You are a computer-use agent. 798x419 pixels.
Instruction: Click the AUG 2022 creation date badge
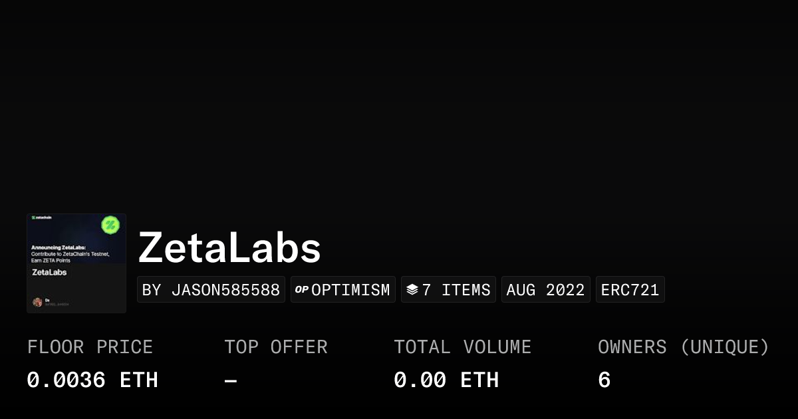(545, 290)
